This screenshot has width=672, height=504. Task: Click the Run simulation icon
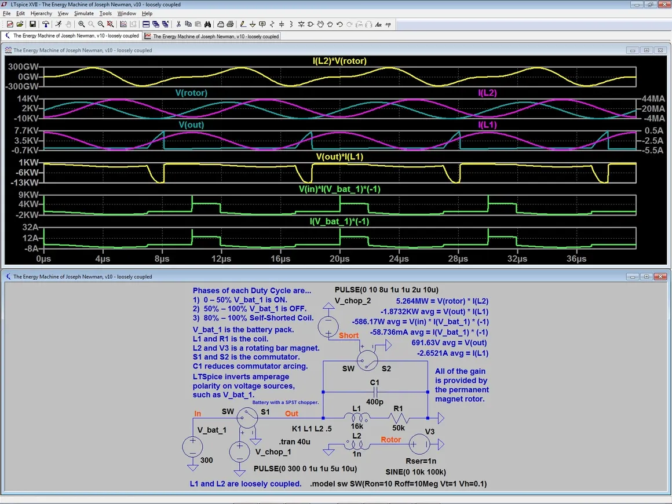[x=58, y=24]
